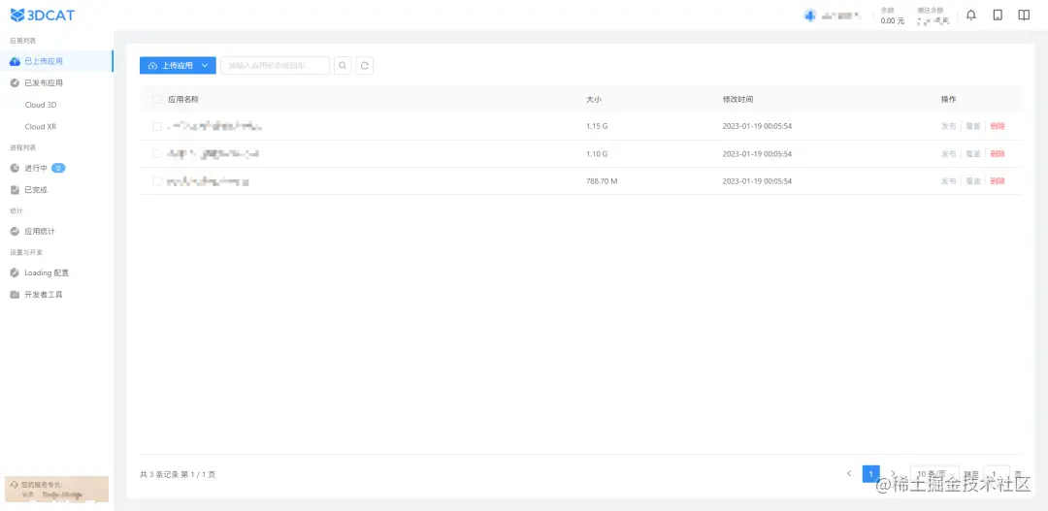Click the 0.00 元 balance value

coord(893,20)
